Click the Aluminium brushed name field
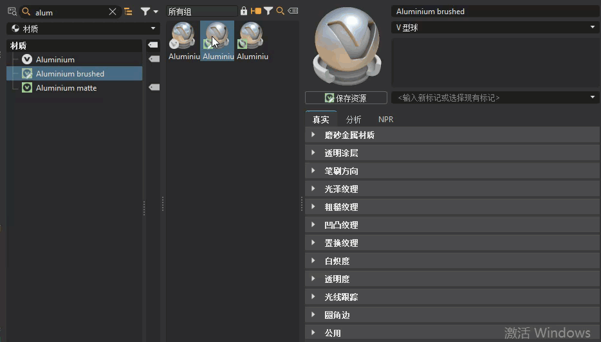Image resolution: width=601 pixels, height=342 pixels. [x=495, y=12]
